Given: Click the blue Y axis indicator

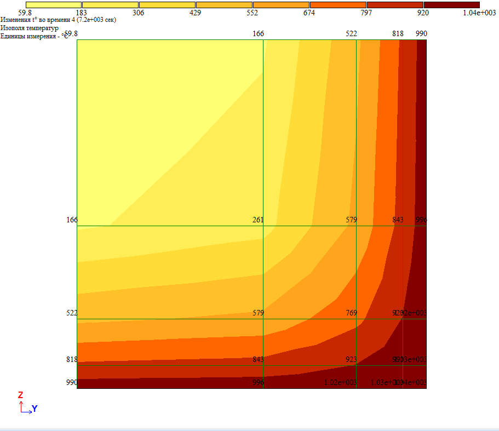Looking at the screenshot, I should pyautogui.click(x=35, y=409).
